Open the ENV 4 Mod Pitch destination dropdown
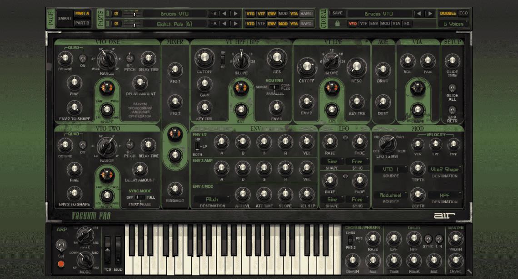Screen dimensions: 518x279 pos(212,199)
